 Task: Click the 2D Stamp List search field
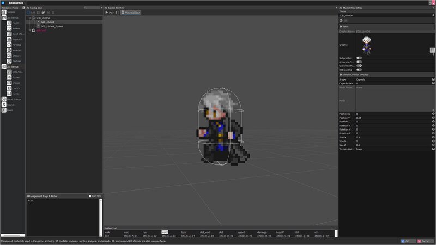point(92,8)
